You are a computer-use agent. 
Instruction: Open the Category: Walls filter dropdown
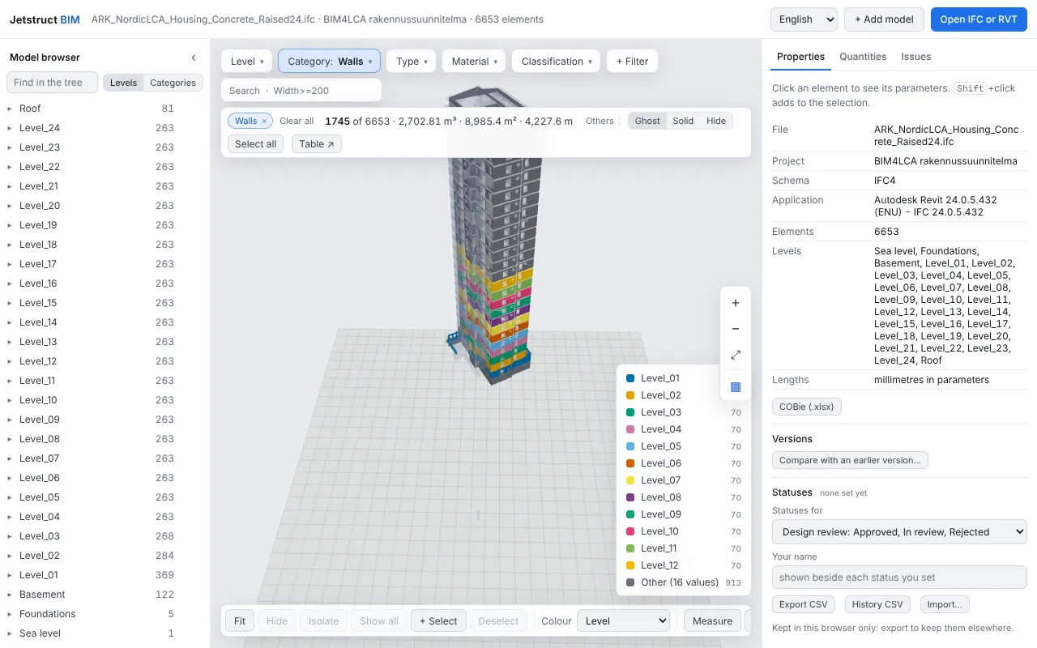click(x=330, y=62)
